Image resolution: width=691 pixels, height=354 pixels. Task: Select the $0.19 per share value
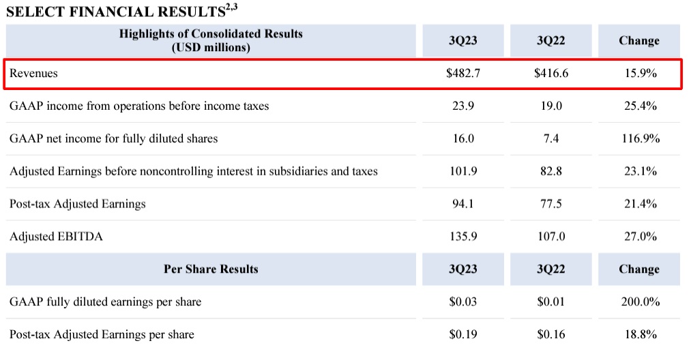tap(463, 334)
